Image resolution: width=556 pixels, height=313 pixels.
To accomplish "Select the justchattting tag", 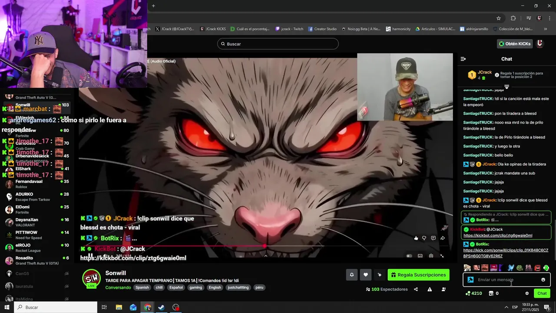I will [x=238, y=287].
